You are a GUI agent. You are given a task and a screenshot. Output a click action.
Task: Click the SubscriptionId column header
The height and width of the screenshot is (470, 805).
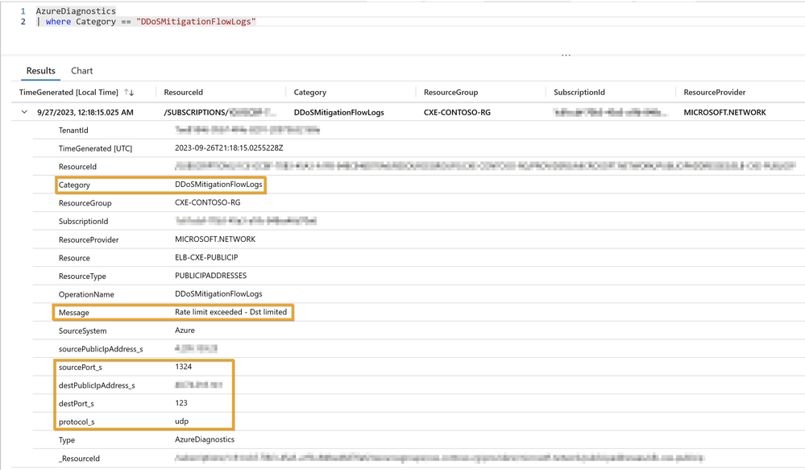(579, 93)
